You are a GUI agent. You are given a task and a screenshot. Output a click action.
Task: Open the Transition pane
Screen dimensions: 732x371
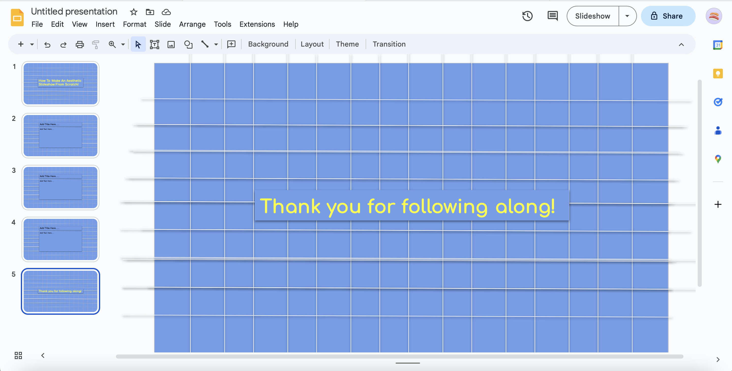pos(389,44)
